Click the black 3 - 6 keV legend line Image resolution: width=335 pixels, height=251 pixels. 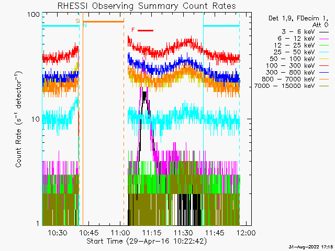pyautogui.click(x=324, y=32)
